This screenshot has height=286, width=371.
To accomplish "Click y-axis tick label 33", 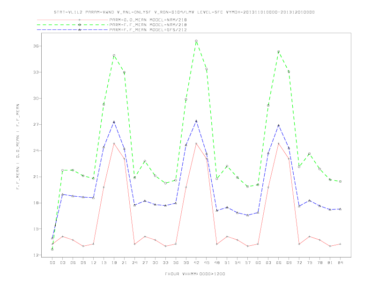I will click(x=36, y=72).
